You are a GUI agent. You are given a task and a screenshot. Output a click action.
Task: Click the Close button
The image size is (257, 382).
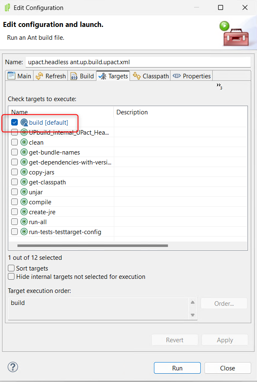[227, 368]
